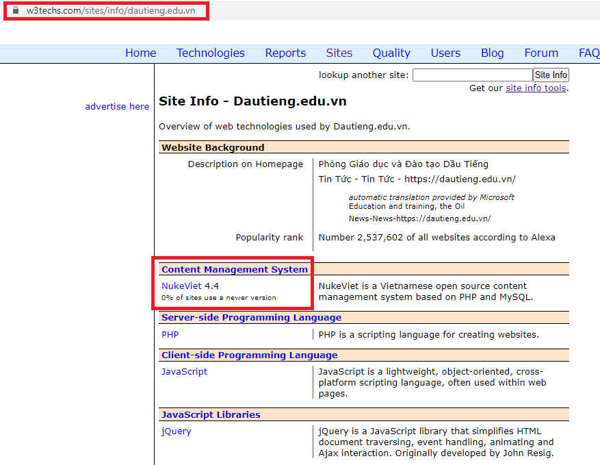
Task: Navigate to the Quality menu item
Action: click(x=391, y=53)
